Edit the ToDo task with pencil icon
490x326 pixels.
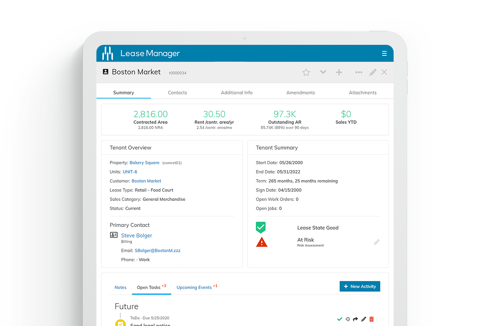(363, 319)
